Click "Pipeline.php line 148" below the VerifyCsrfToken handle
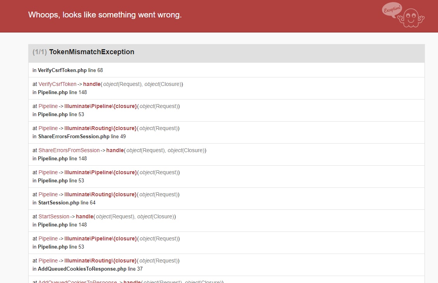Image resolution: width=438 pixels, height=283 pixels. pyautogui.click(x=62, y=93)
